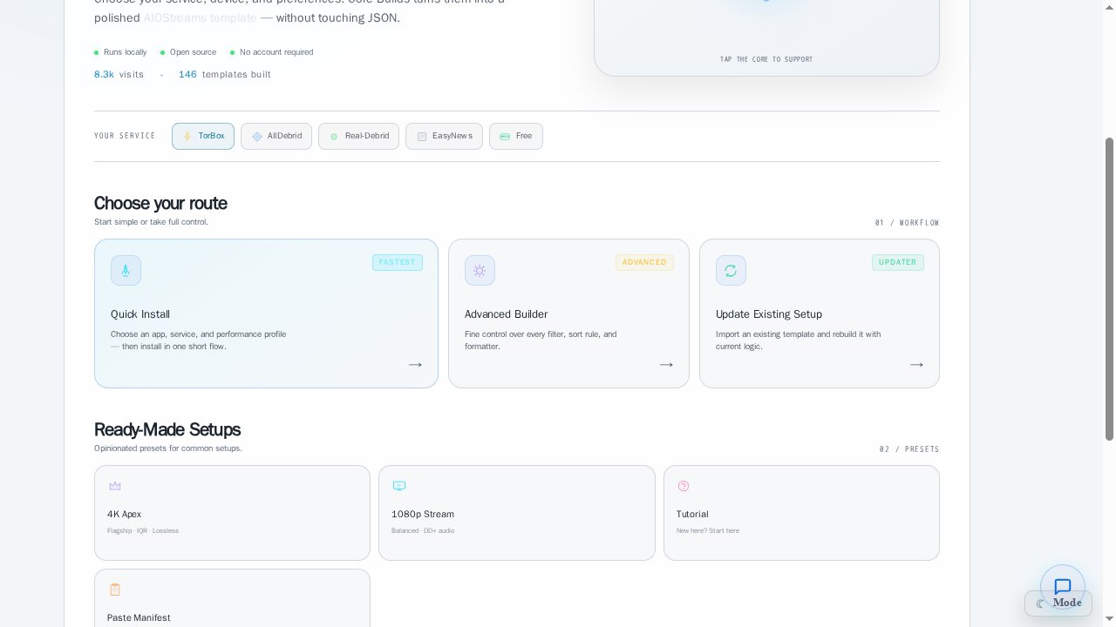Click the FASTEST badge

point(398,262)
